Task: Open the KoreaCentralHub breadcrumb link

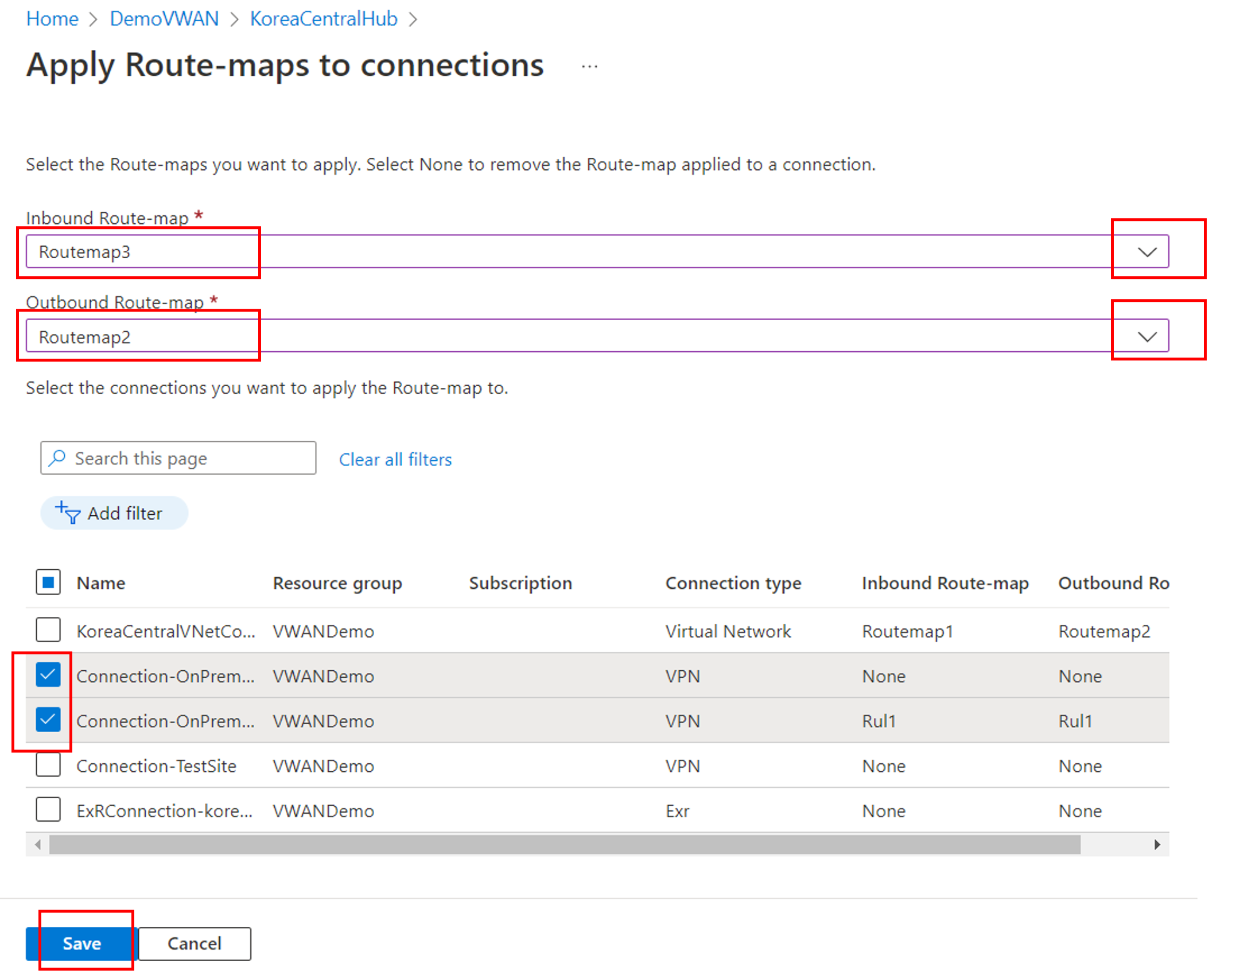Action: (324, 19)
